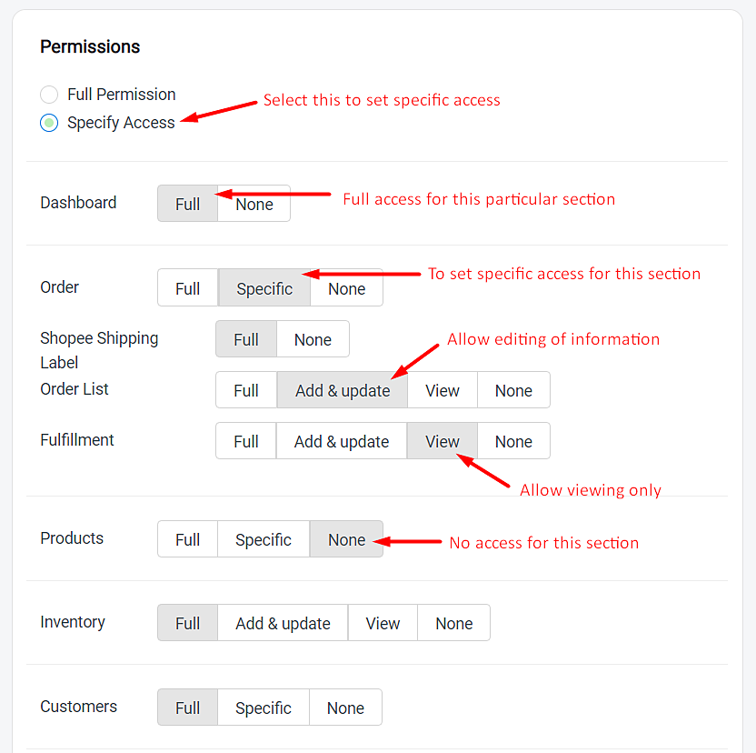
Task: Disable Shopee Shipping Label with None
Action: (x=313, y=339)
